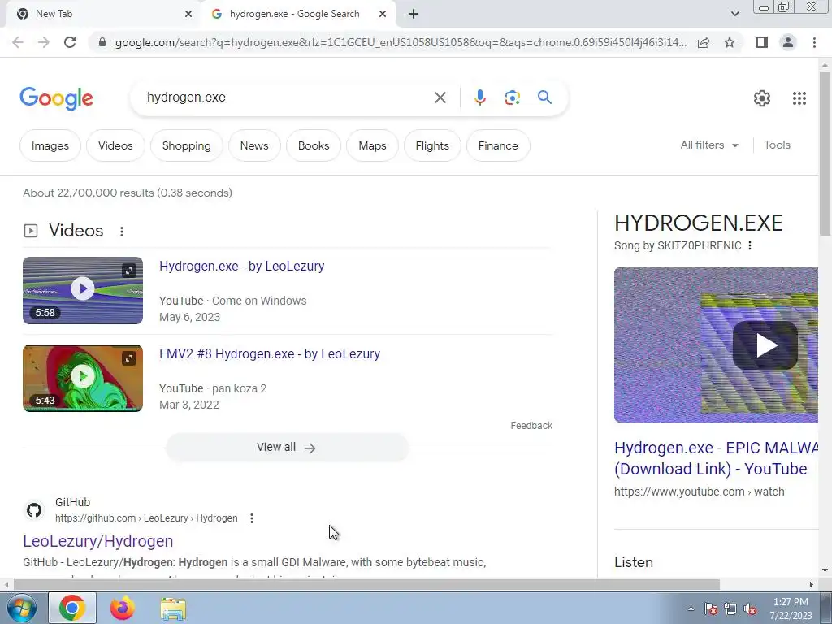
Task: Open the Chrome profile avatar
Action: [x=788, y=42]
